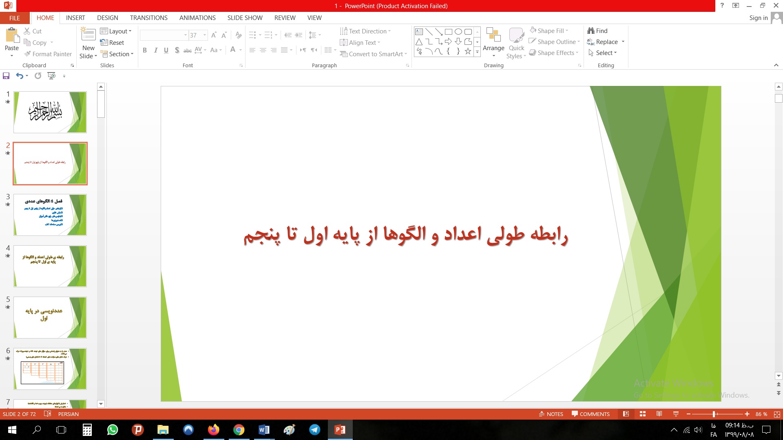Open Reading View from status bar

[659, 414]
